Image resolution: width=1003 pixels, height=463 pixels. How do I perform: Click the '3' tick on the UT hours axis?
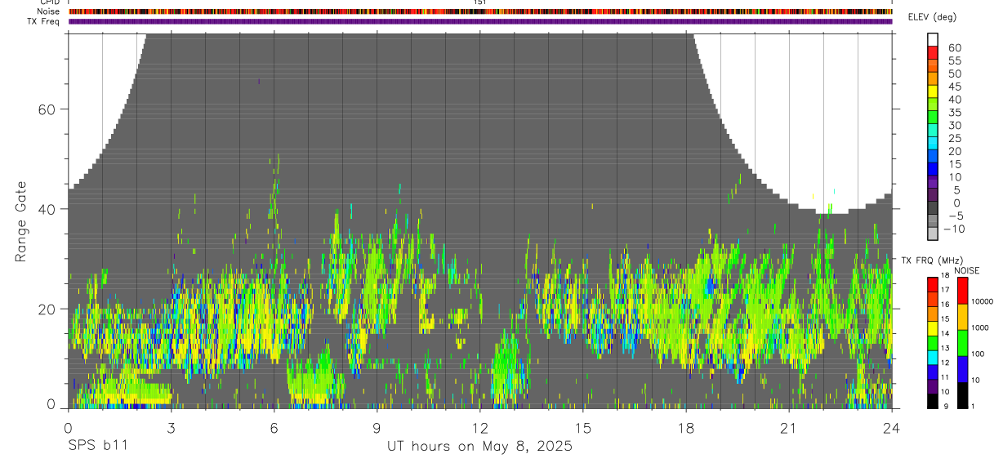point(171,428)
